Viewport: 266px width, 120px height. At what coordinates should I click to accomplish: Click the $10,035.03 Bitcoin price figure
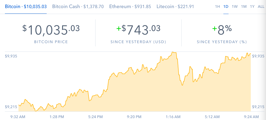pyautogui.click(x=51, y=30)
